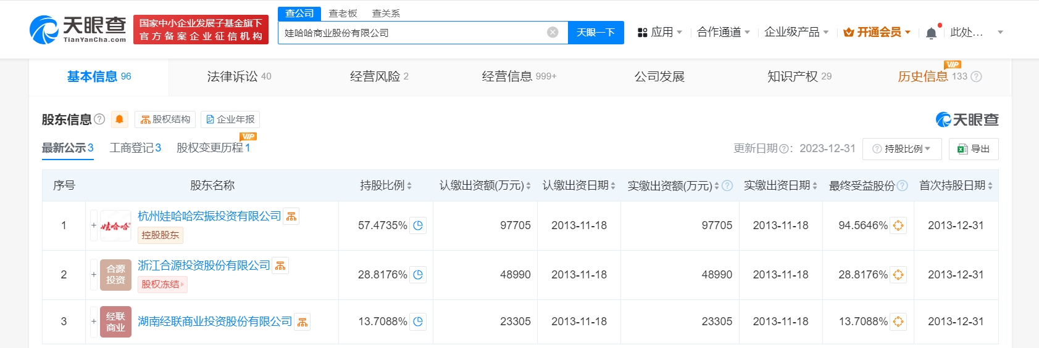Expand the 企业级产品 dropdown menu
Screen dimensions: 1039x348
point(796,32)
